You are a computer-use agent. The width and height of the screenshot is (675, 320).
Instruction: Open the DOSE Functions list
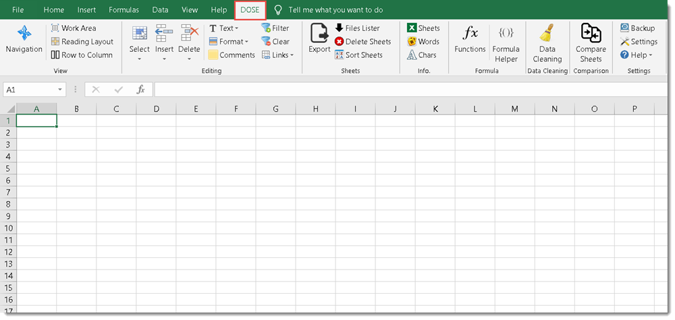(470, 39)
